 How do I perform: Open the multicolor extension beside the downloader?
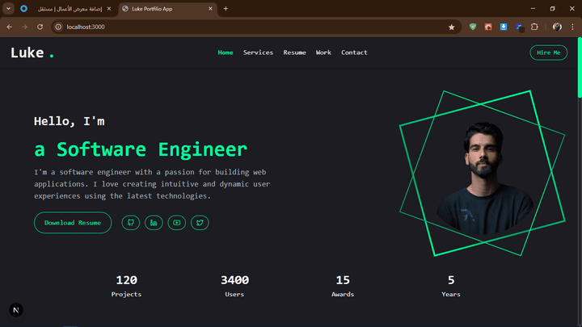click(519, 27)
